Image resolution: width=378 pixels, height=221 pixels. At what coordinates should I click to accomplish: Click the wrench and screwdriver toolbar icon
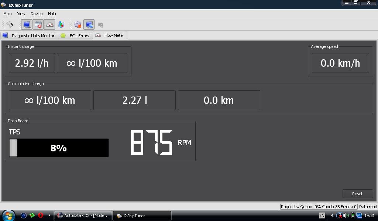pos(10,25)
